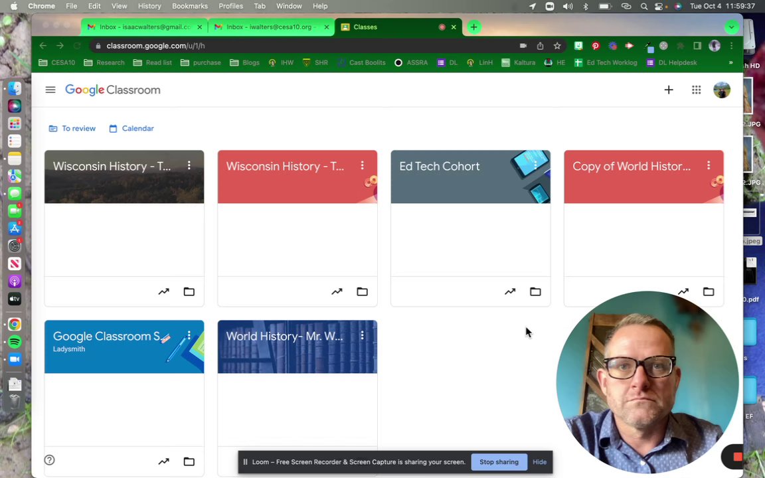Open the Bookmarks menu
The width and height of the screenshot is (765, 478).
point(190,7)
